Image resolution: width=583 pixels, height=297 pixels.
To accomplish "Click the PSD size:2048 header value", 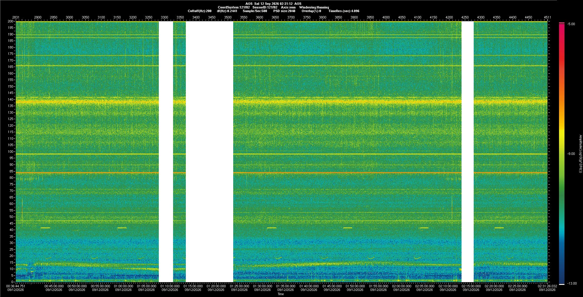I will [x=284, y=11].
